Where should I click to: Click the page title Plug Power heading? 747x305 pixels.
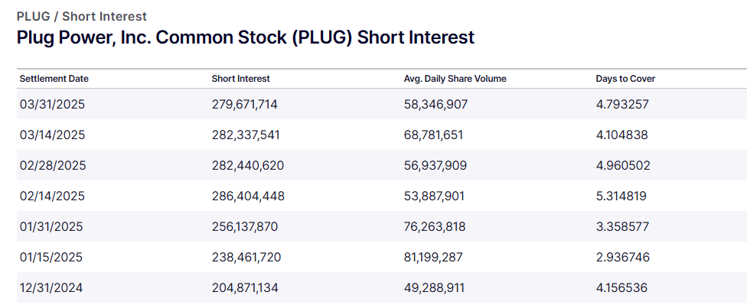click(x=246, y=37)
